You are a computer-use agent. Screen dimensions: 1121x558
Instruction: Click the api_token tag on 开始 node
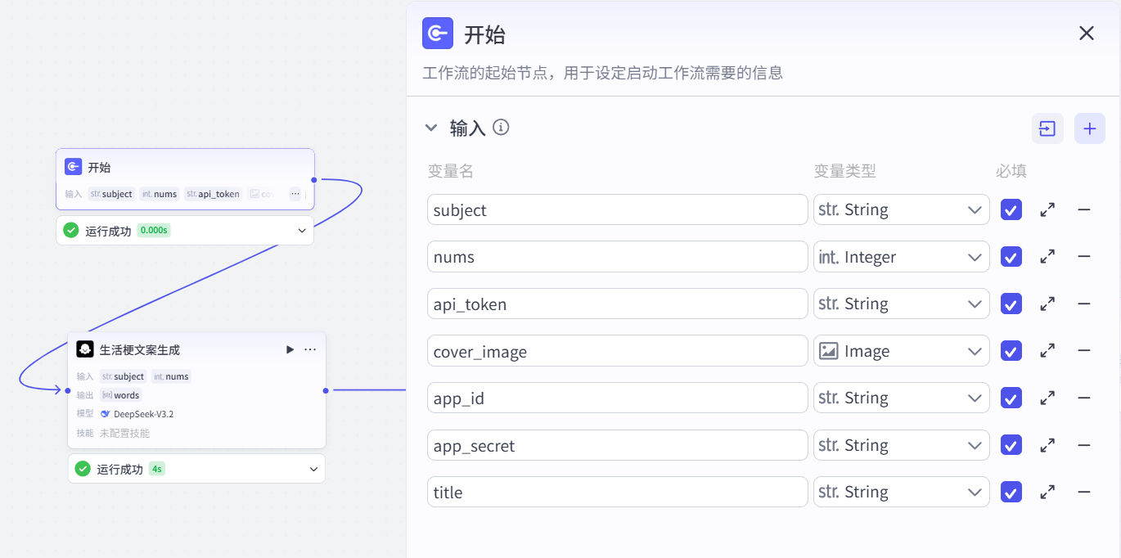[x=214, y=194]
